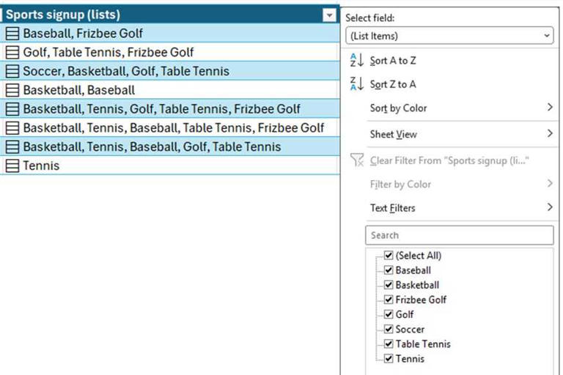
Task: Click the Z-to-A sort icon
Action: 357,84
